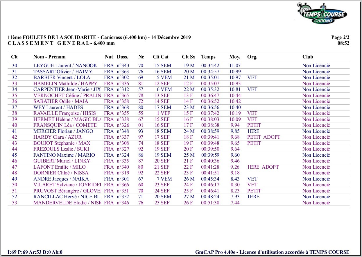Viewport: 362px width, 257px height.
Task: Click the GmCAP Pro 4.40e licence footer
Action: [272, 252]
